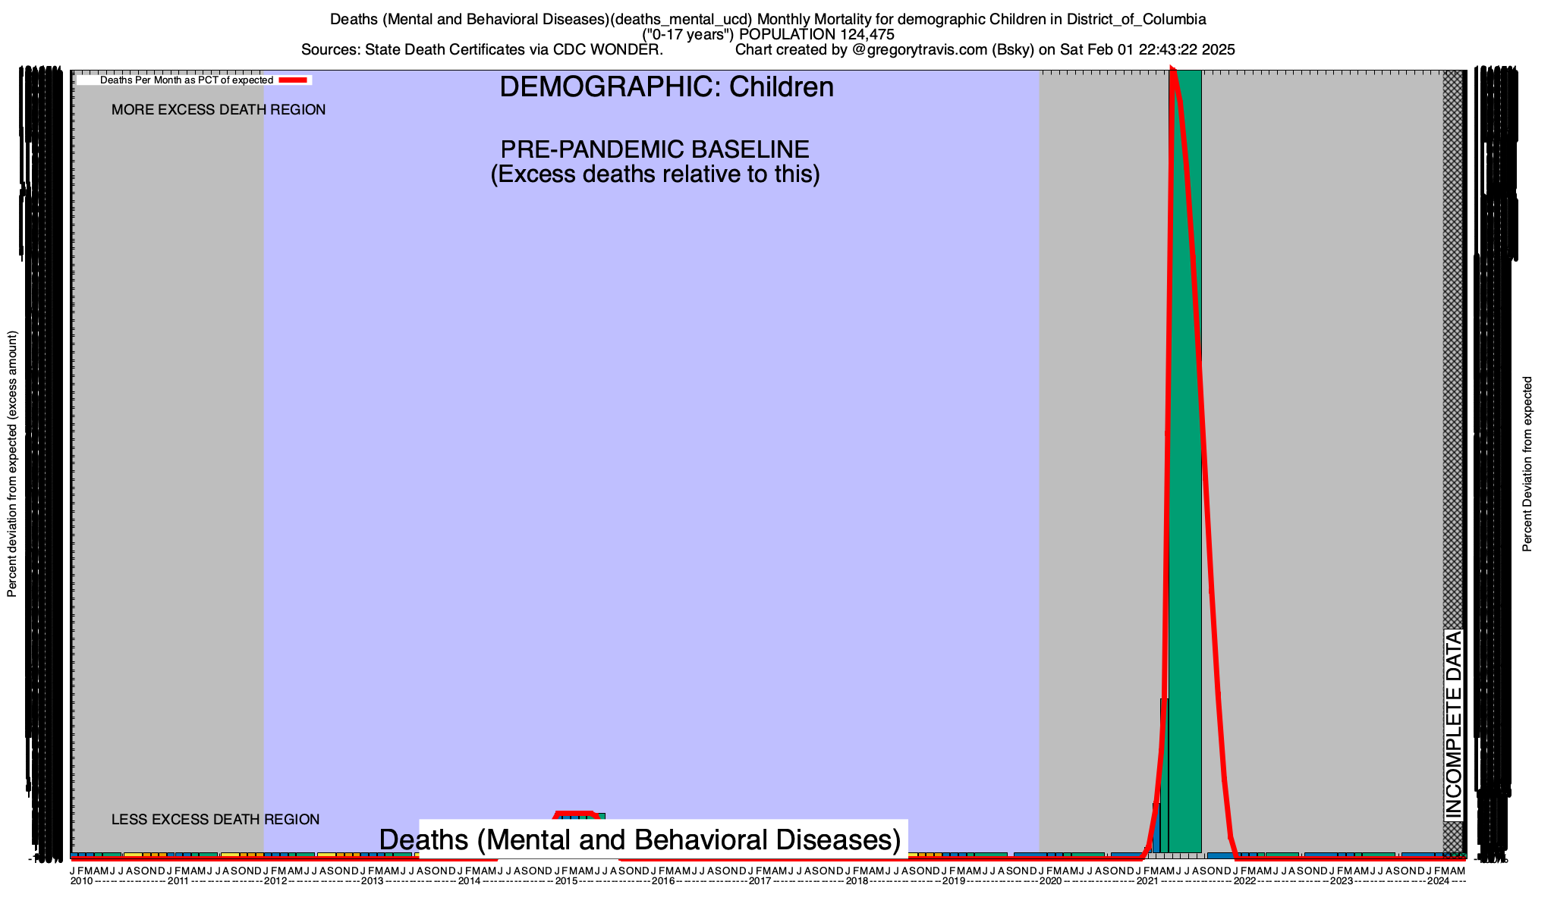Screen dimensions: 1554x910
Task: Select the 2010 year label on the axis
Action: (81, 881)
